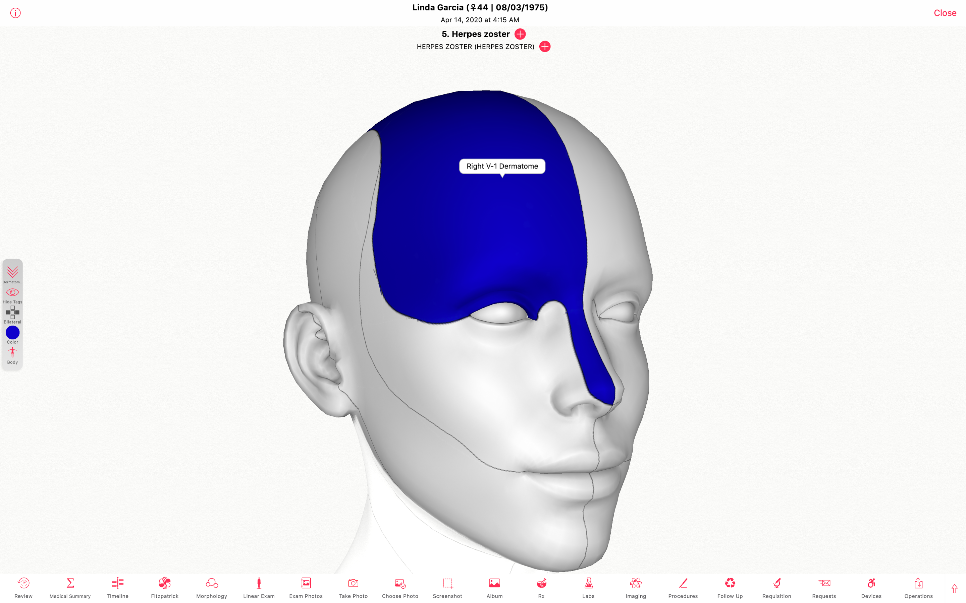Open Follow Up scheduling
The image size is (966, 603).
click(730, 588)
